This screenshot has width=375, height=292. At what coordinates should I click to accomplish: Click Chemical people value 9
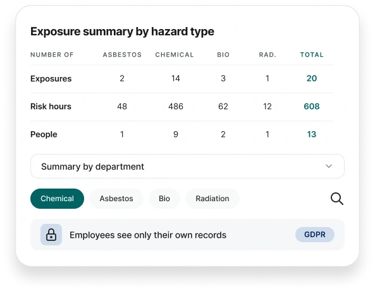click(176, 134)
